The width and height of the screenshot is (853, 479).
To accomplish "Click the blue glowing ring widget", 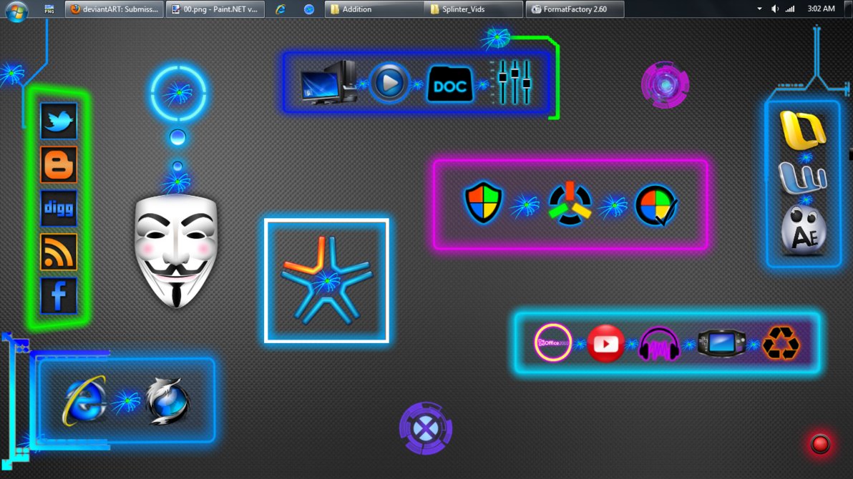I will pyautogui.click(x=178, y=94).
